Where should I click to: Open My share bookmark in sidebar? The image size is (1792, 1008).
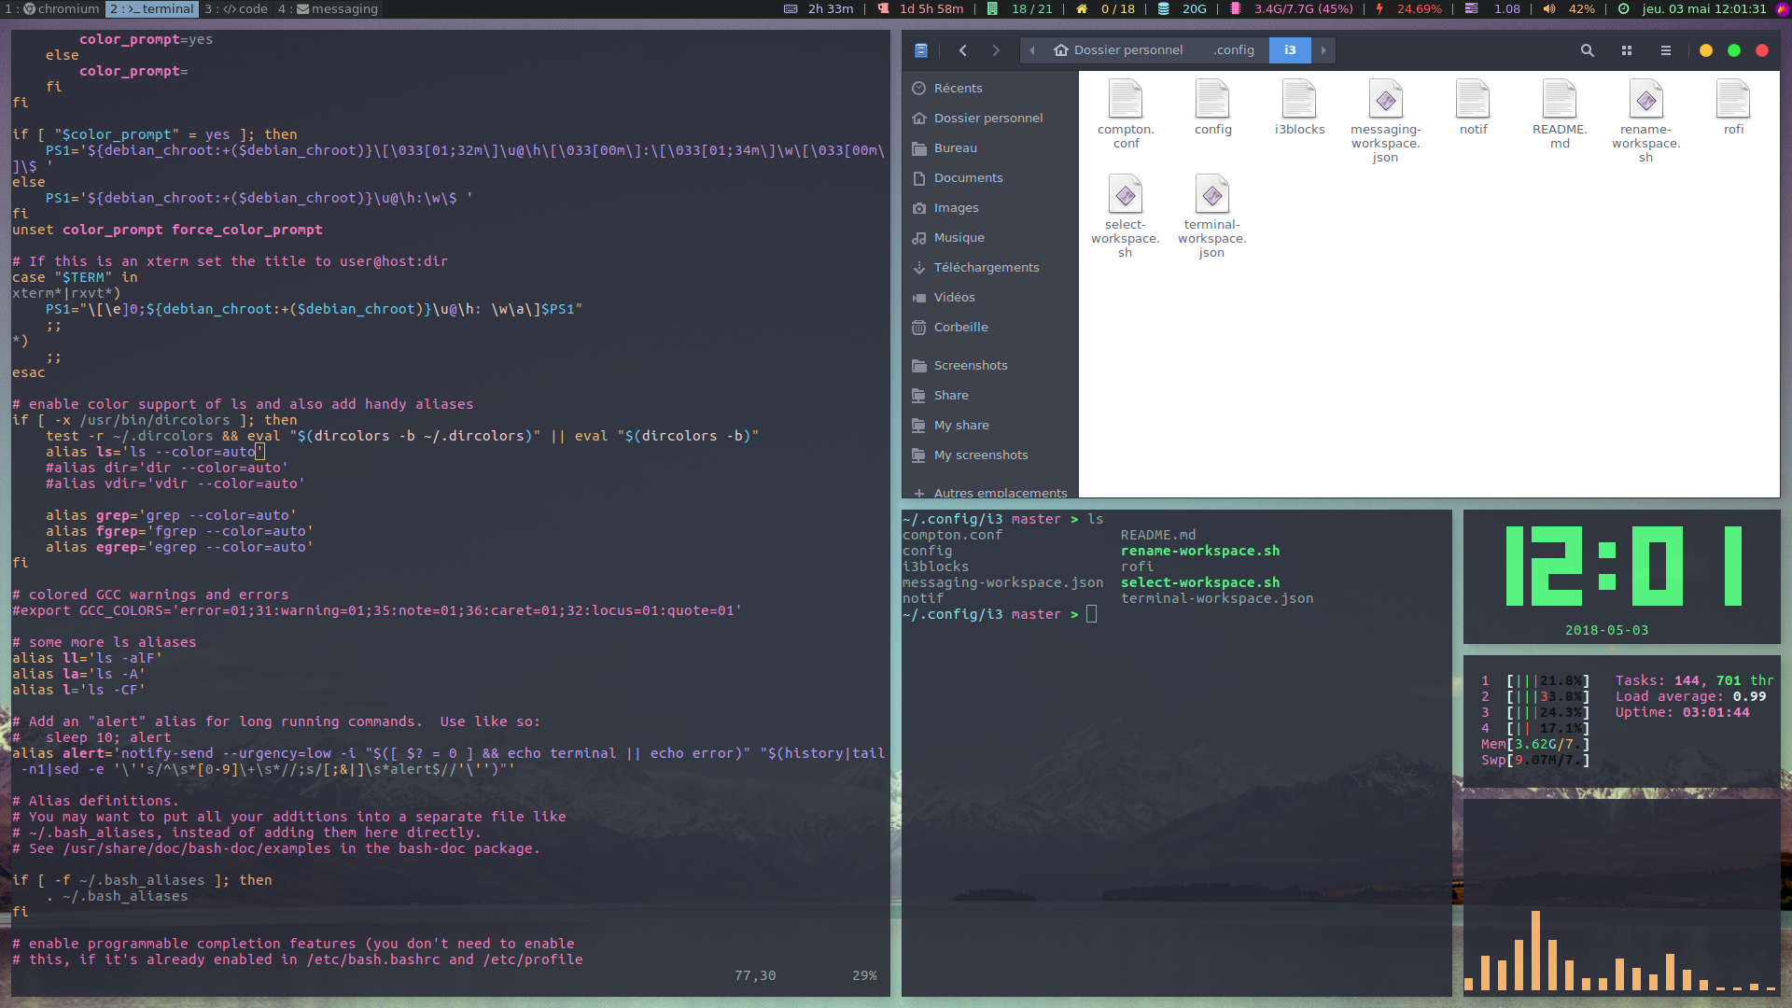tap(990, 425)
